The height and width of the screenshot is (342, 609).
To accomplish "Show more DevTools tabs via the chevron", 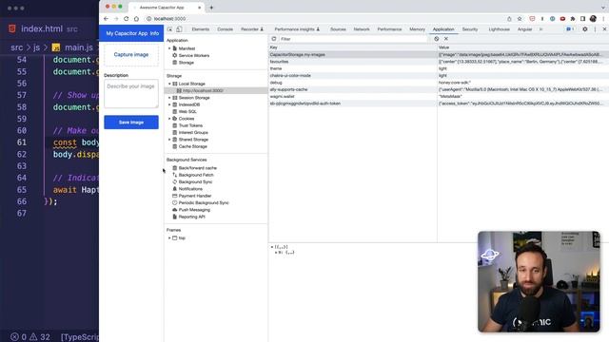I will pos(540,29).
